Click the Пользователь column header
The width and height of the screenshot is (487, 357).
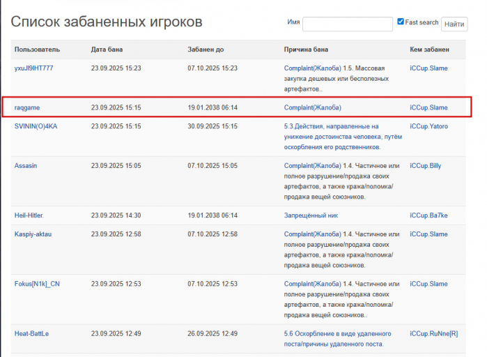[37, 50]
